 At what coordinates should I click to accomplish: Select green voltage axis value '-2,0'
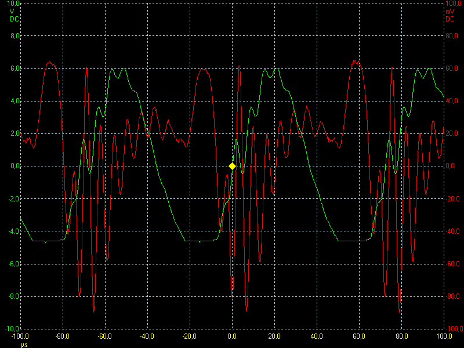[13, 199]
